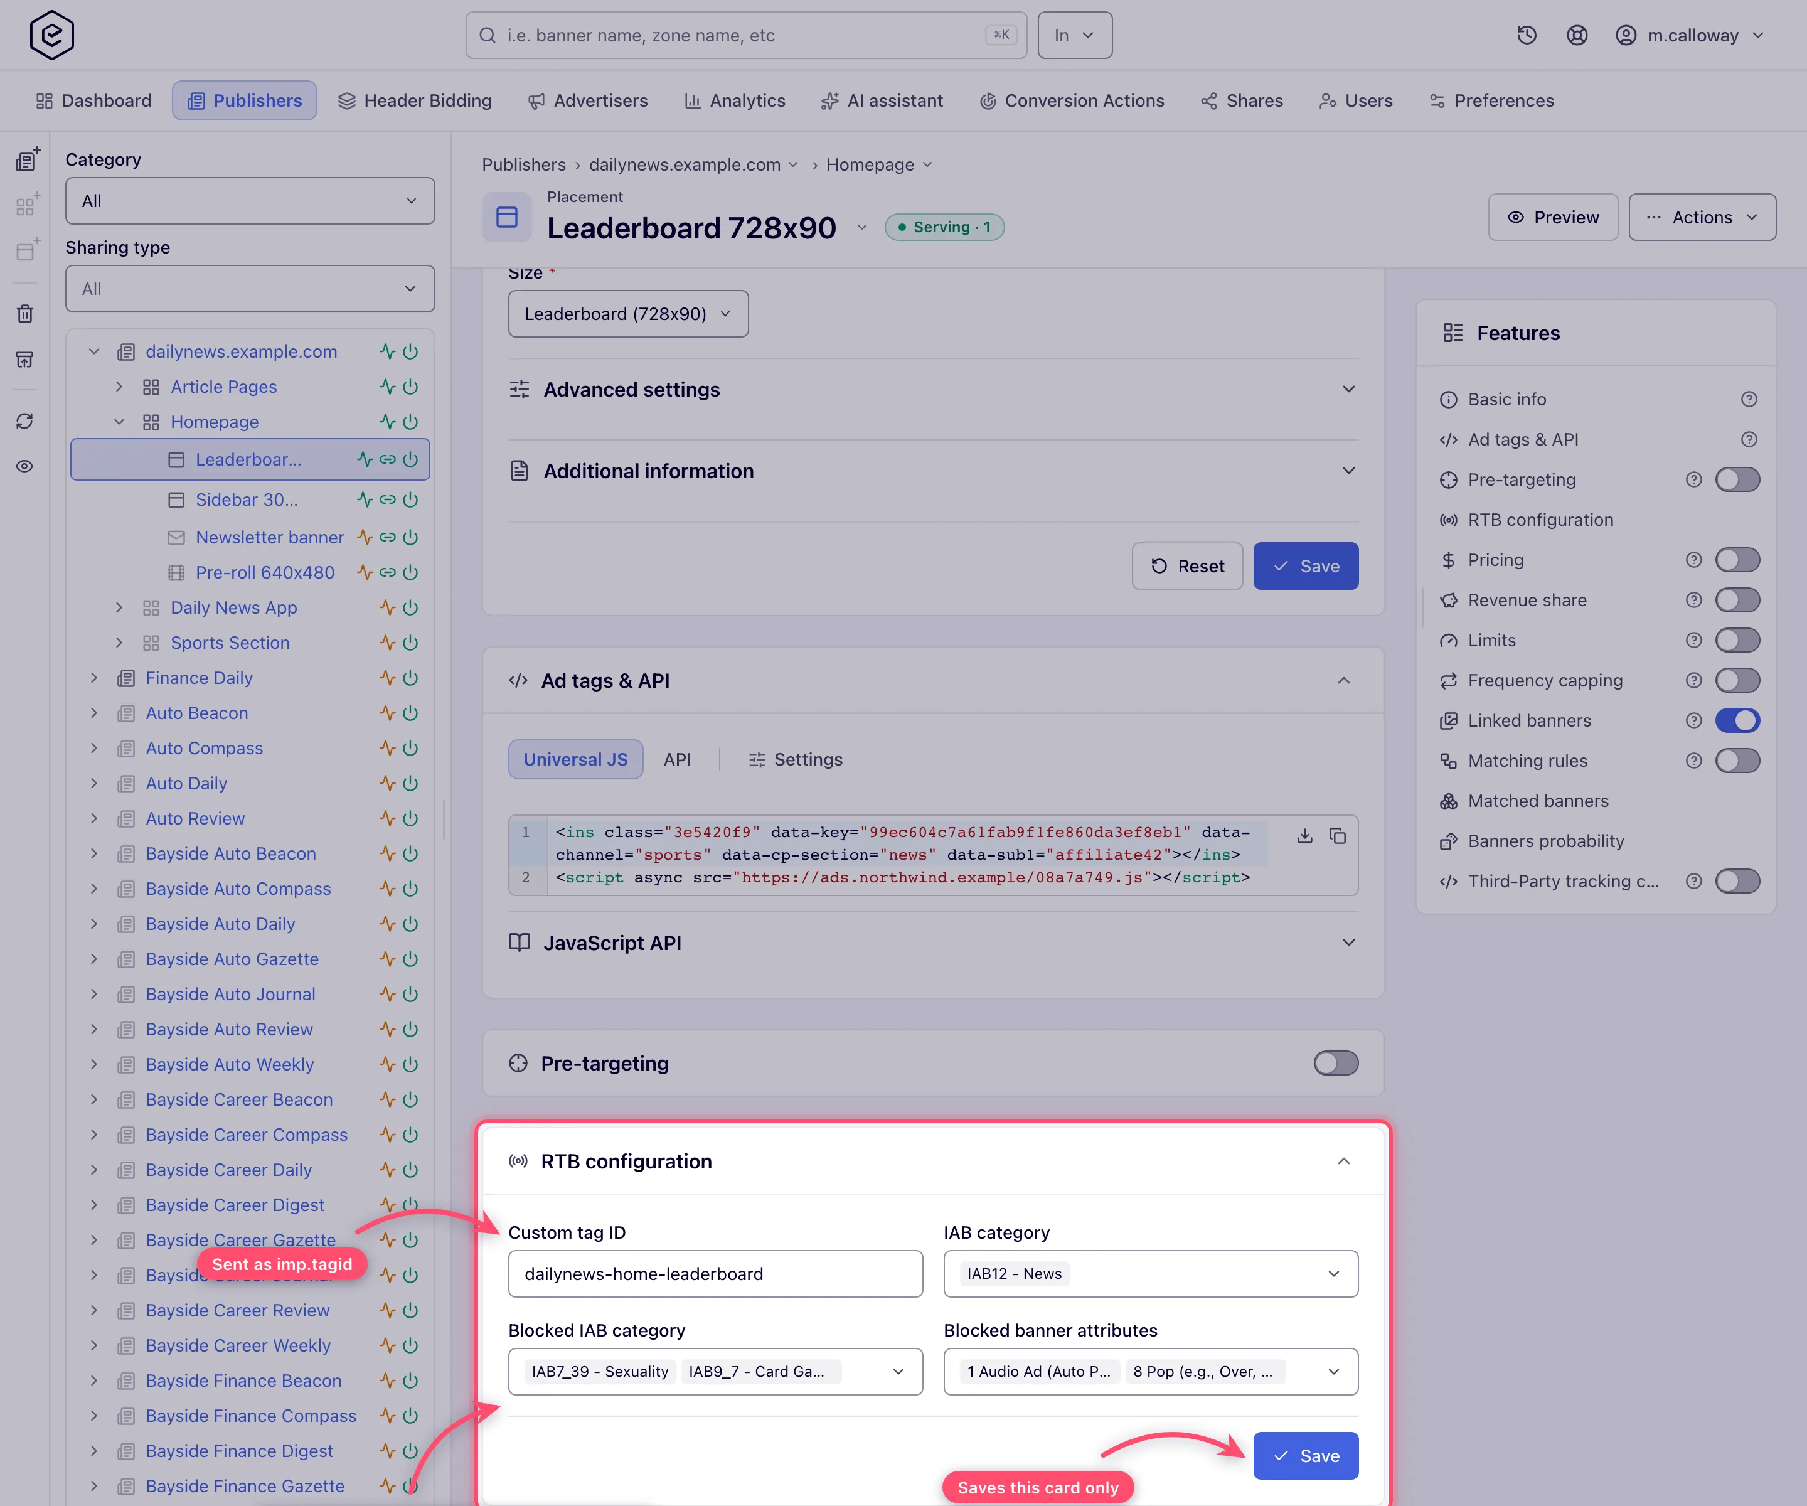Screen dimensions: 1807x1506
Task: Save the RTB configuration card
Action: point(1305,1456)
